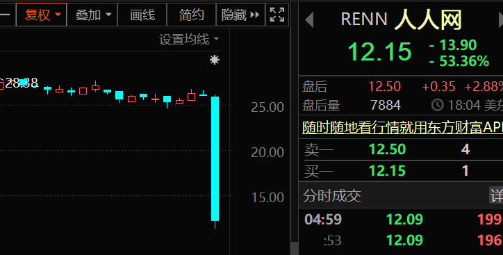503x255 pixels.
Task: Open the 随时随地看行情就用东方财富APP link
Action: 402,128
